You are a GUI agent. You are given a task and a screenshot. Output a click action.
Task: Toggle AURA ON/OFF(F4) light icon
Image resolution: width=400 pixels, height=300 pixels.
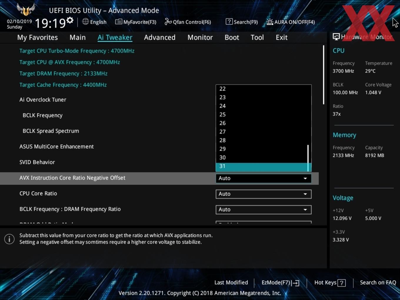coord(270,22)
